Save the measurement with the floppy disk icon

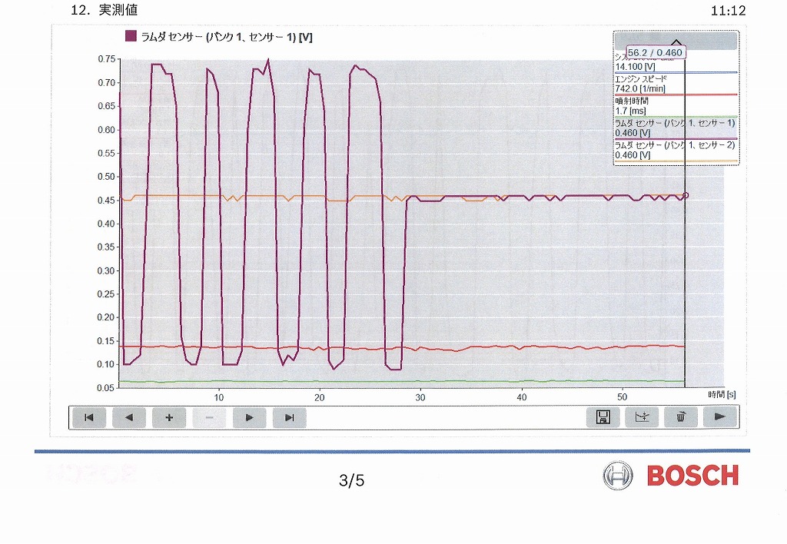tap(603, 417)
